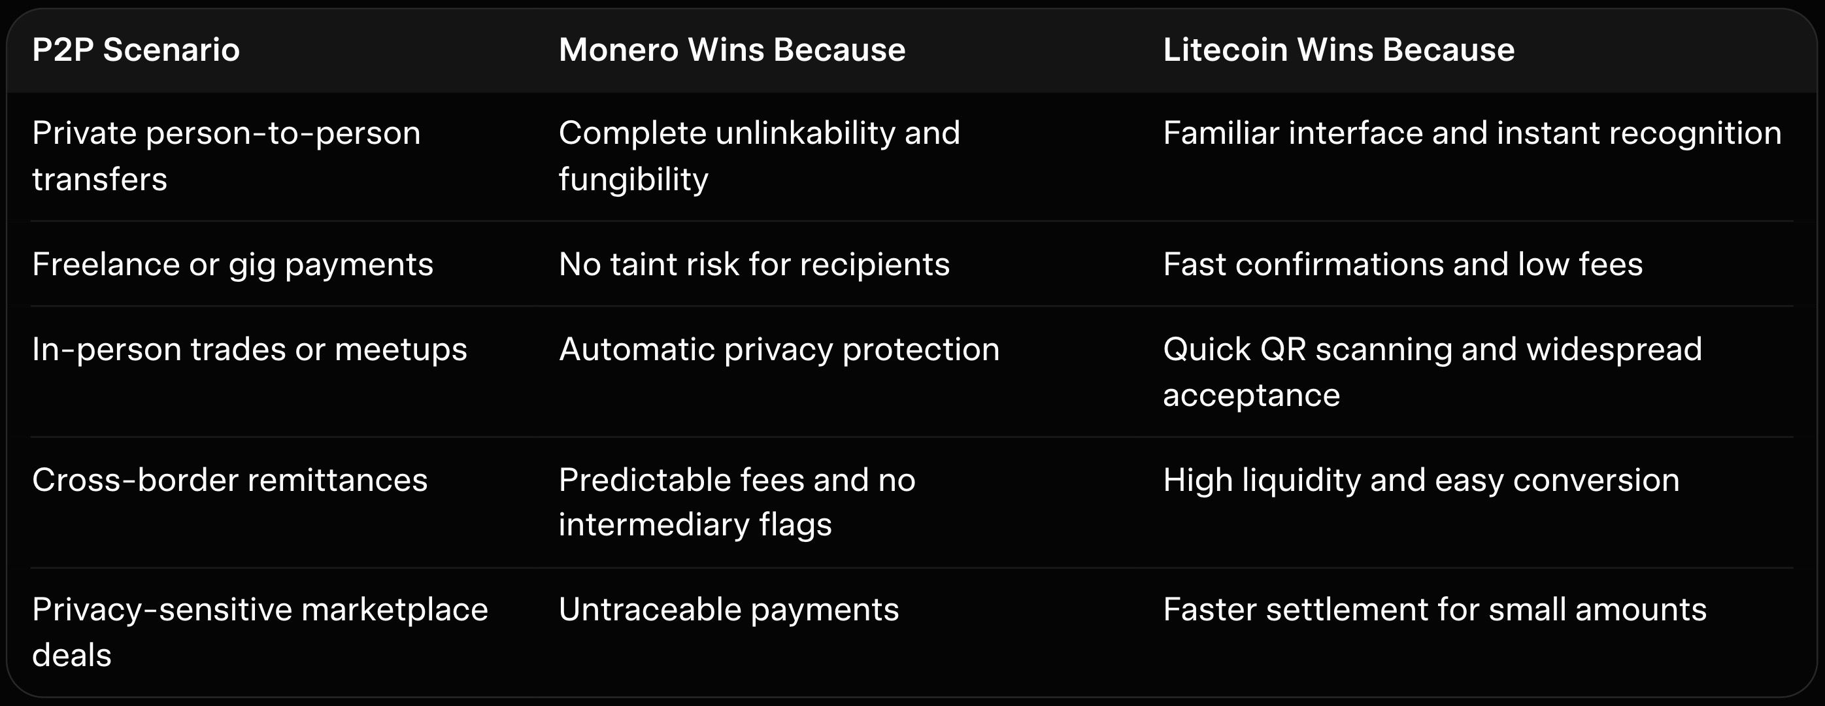
Task: Click the word deals in last row
Action: pyautogui.click(x=71, y=655)
